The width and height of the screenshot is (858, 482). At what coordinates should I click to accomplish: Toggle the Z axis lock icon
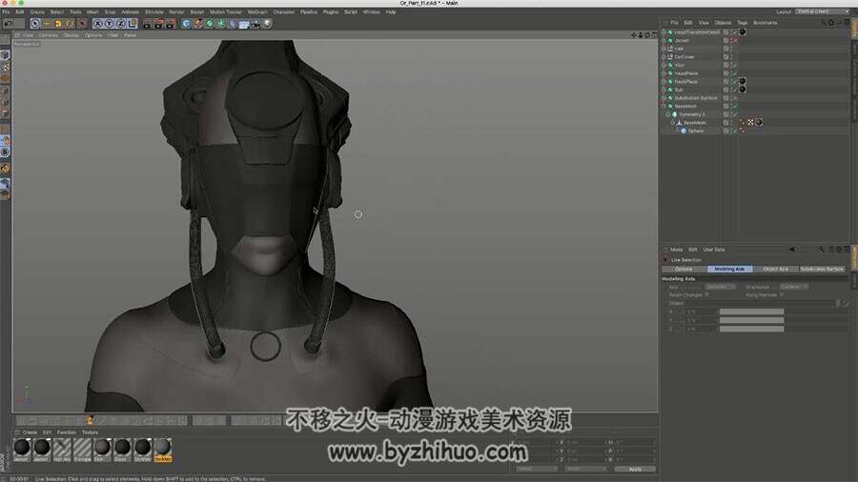click(121, 24)
